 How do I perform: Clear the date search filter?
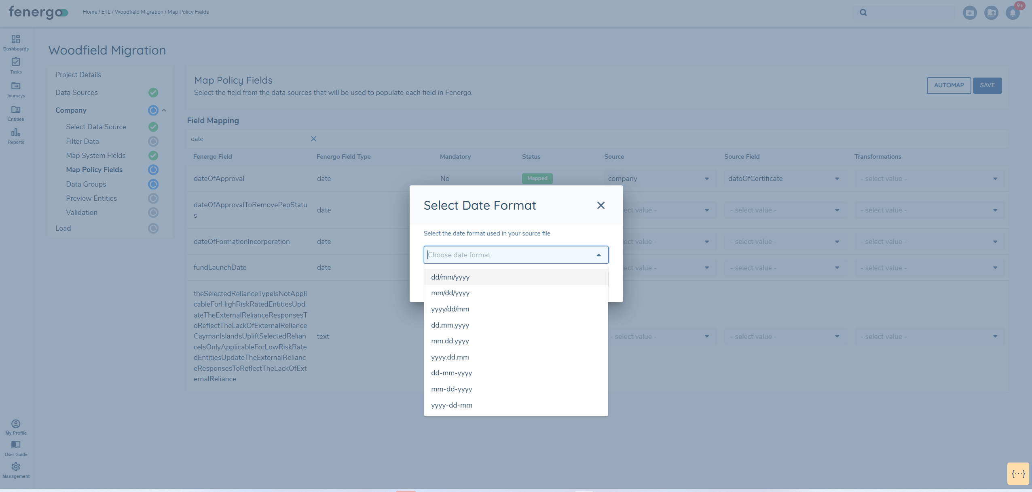[x=313, y=139]
